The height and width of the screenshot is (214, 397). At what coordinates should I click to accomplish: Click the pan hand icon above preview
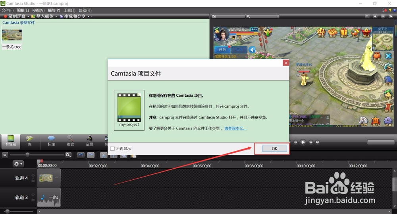tap(375, 16)
